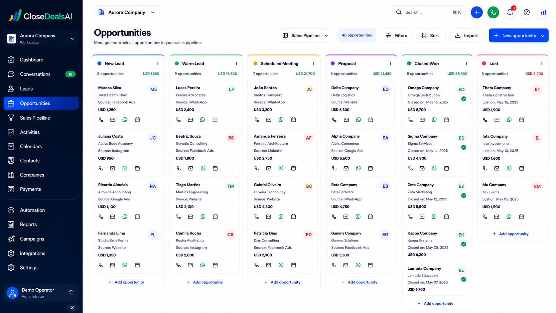
Task: Click email icon on Juliana Costa card
Action: pos(113,168)
